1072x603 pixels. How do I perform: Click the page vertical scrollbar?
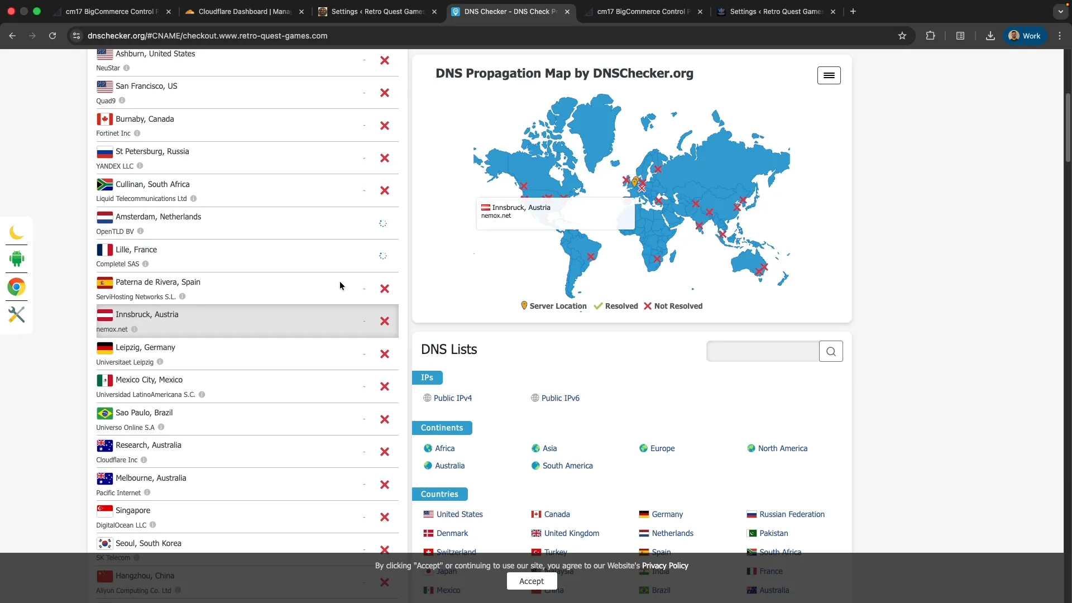pyautogui.click(x=1068, y=128)
